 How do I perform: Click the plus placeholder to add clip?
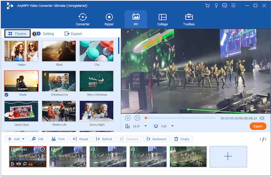(228, 157)
